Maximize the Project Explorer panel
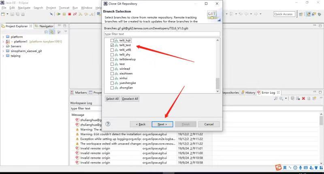 [65, 26]
